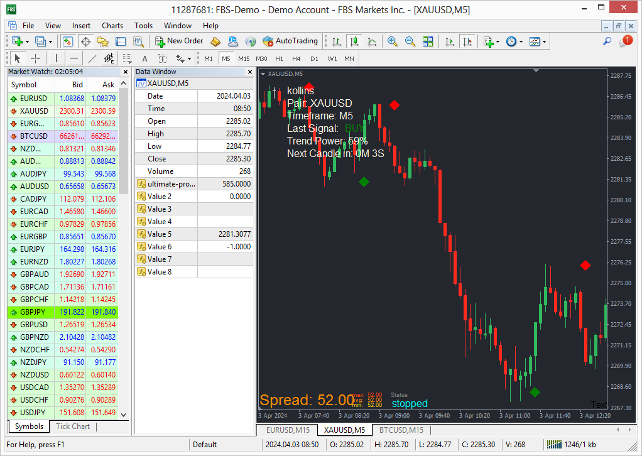Open the Tick Chart tab
Viewport: 642px width, 456px height.
[x=73, y=426]
